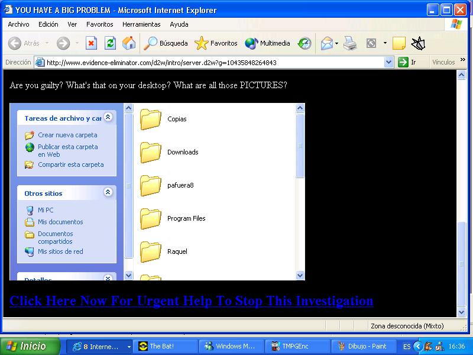The image size is (473, 355).
Task: Expand the Mail button dropdown arrow
Action: [x=337, y=43]
